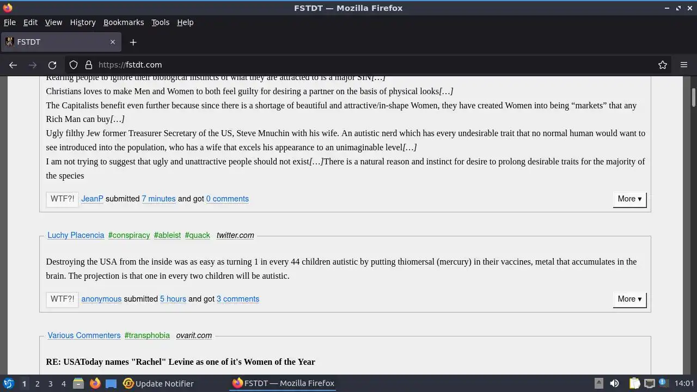Open the twitter.com source link
The width and height of the screenshot is (697, 392).
coord(235,235)
